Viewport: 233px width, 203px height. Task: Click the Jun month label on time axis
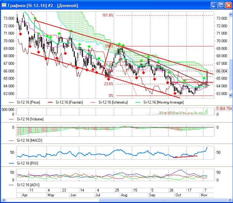point(73,195)
